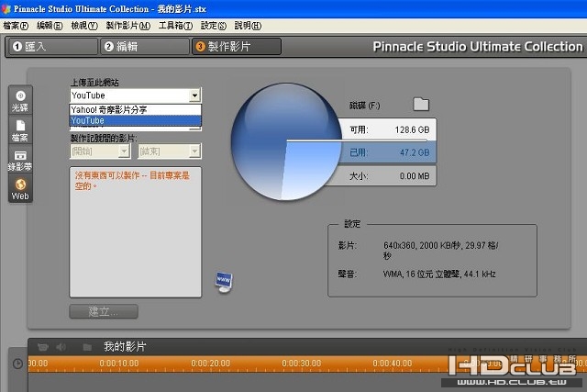Screen dimensions: 587x392
Task: Select the Web output icon
Action: pos(20,189)
